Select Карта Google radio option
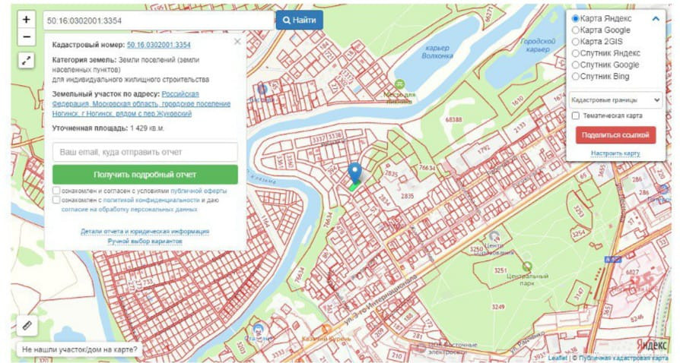Image resolution: width=680 pixels, height=363 pixels. point(576,30)
